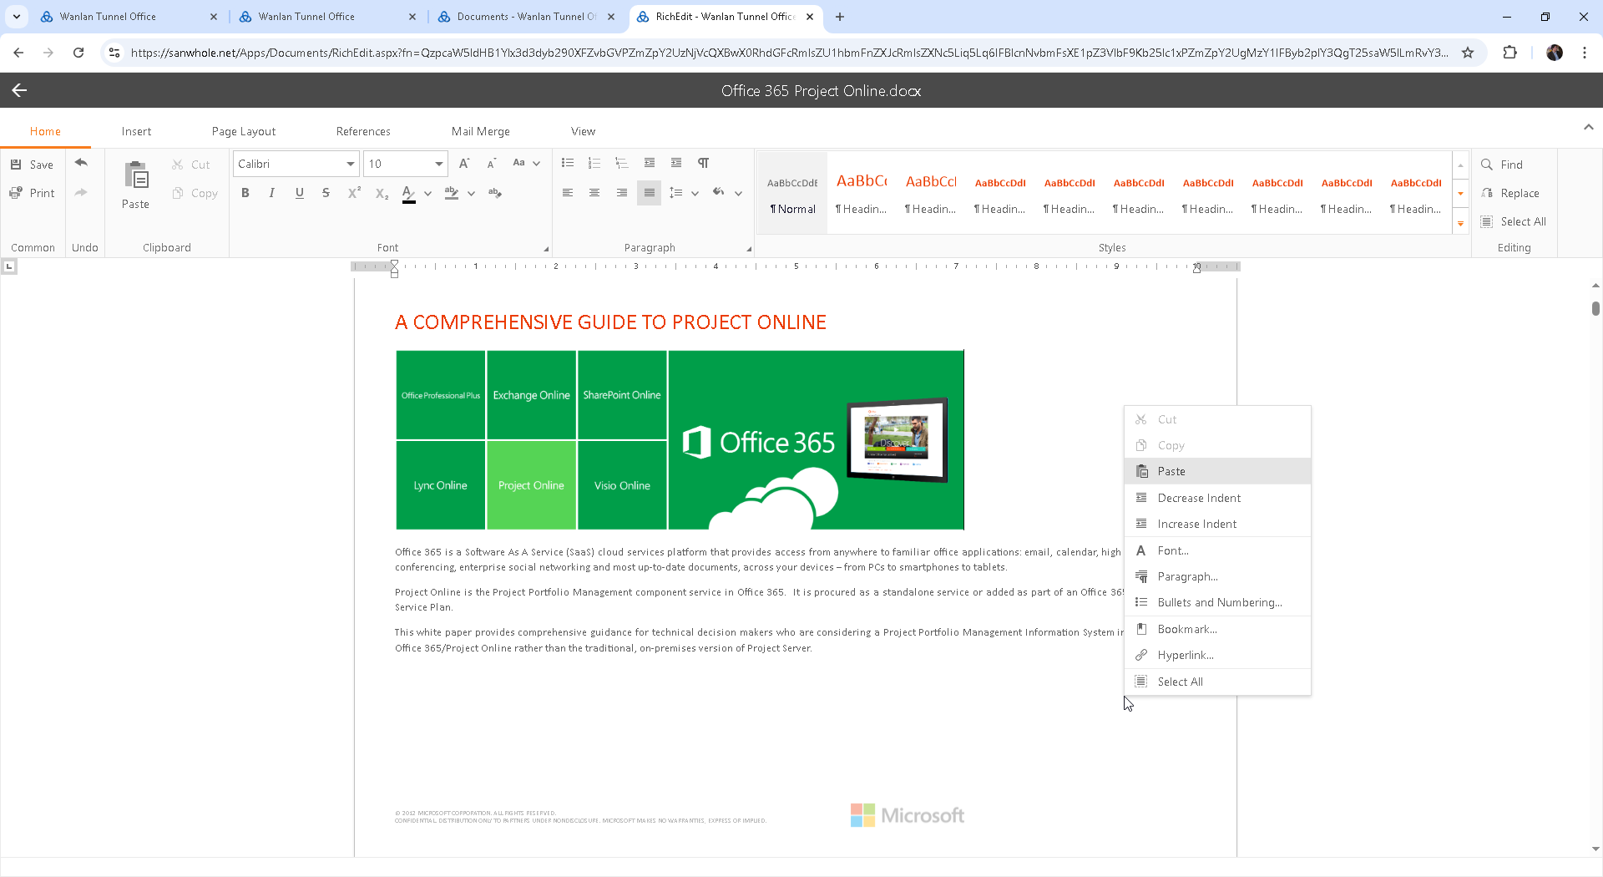
Task: Toggle show hidden paragraph marks
Action: 704,163
